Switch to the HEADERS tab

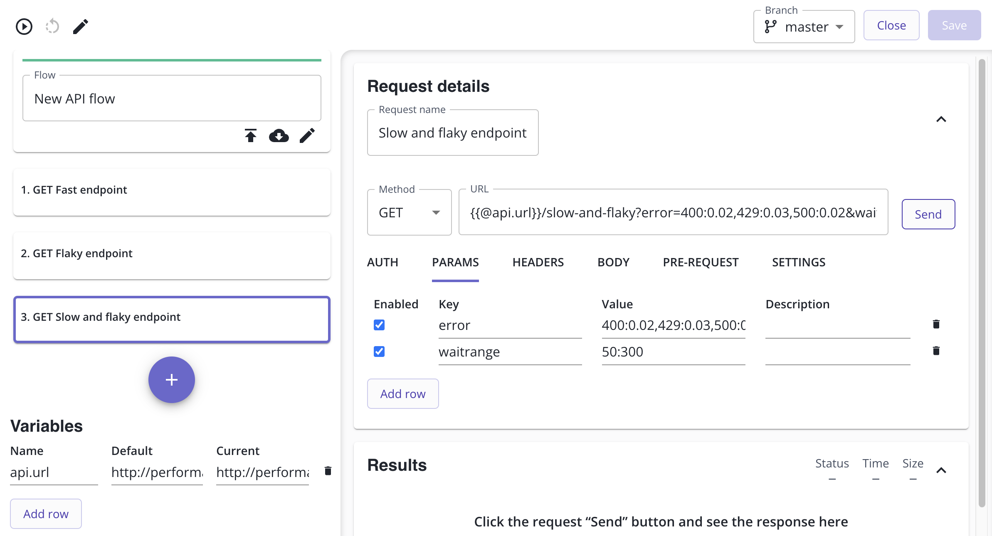(538, 262)
